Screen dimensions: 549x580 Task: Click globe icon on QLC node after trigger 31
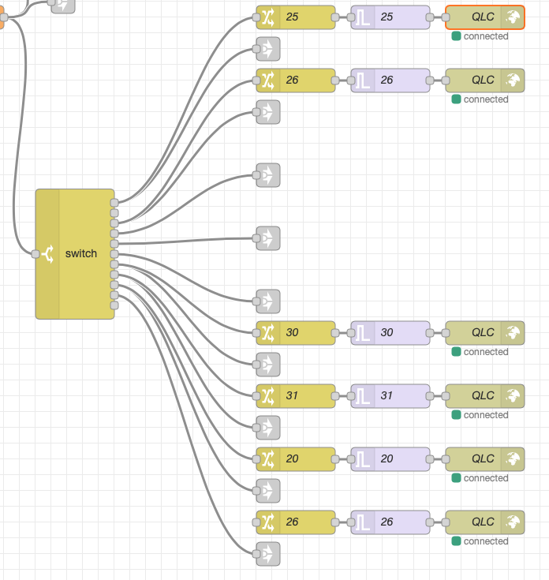513,395
